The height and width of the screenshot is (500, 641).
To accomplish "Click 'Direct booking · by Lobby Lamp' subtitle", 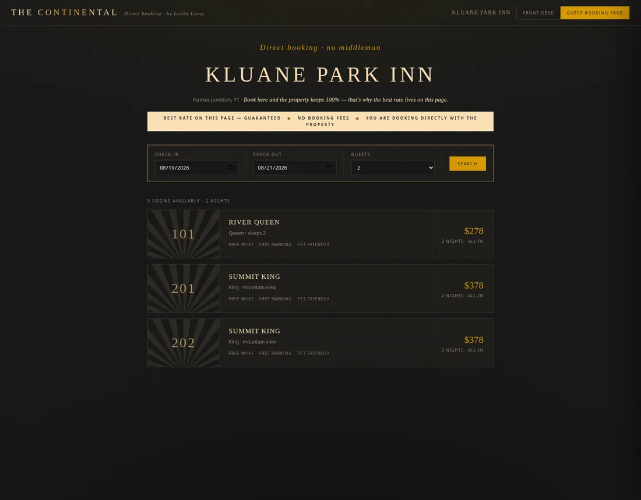I will [164, 13].
